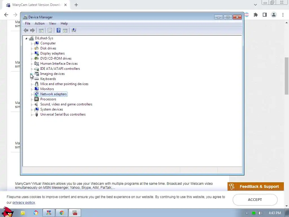Screen dimensions: 289x217
Task: Click the Device Manager toolbox taskbar icon
Action: pos(75,213)
